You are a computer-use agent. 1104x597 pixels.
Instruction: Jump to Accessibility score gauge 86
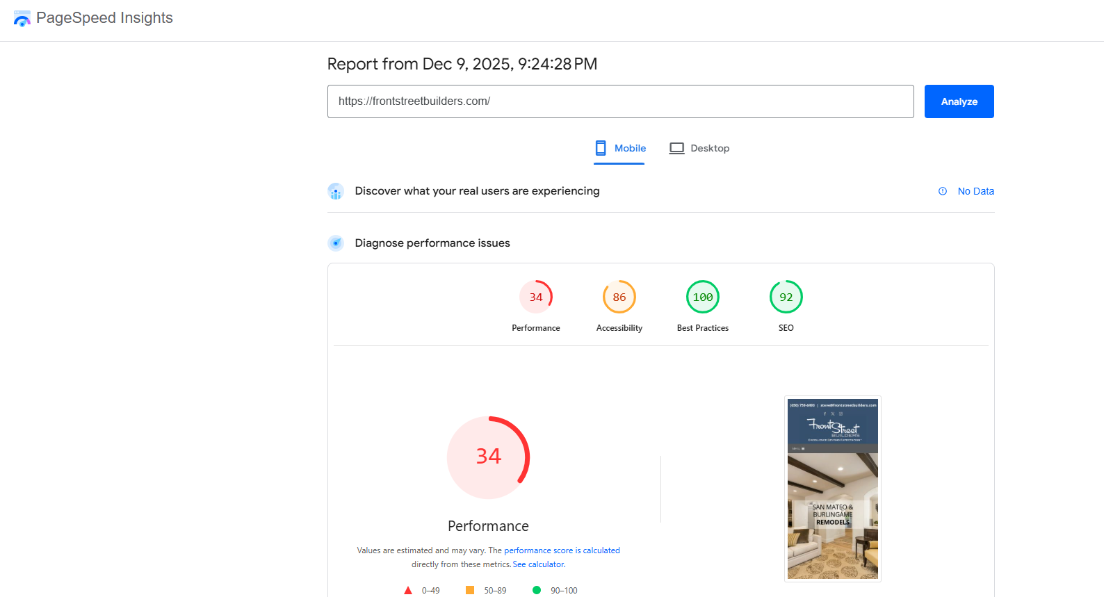tap(619, 297)
